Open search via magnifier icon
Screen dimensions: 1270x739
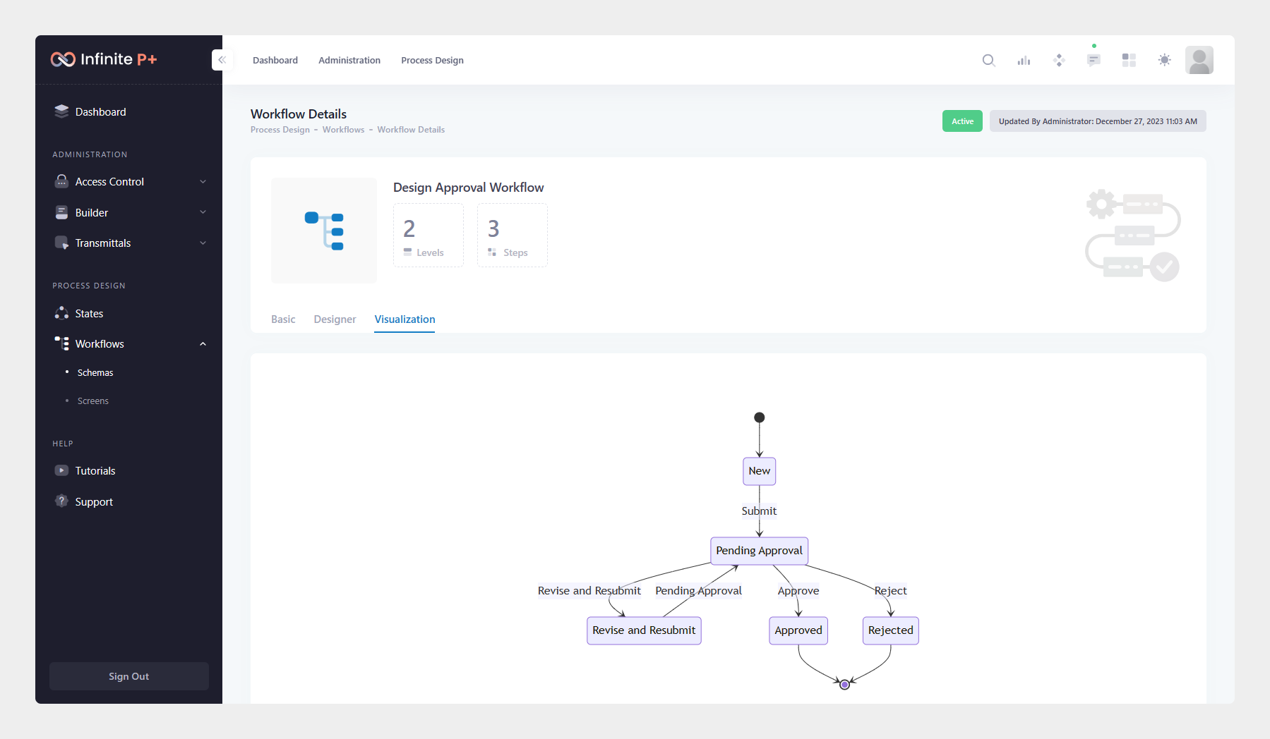[988, 60]
